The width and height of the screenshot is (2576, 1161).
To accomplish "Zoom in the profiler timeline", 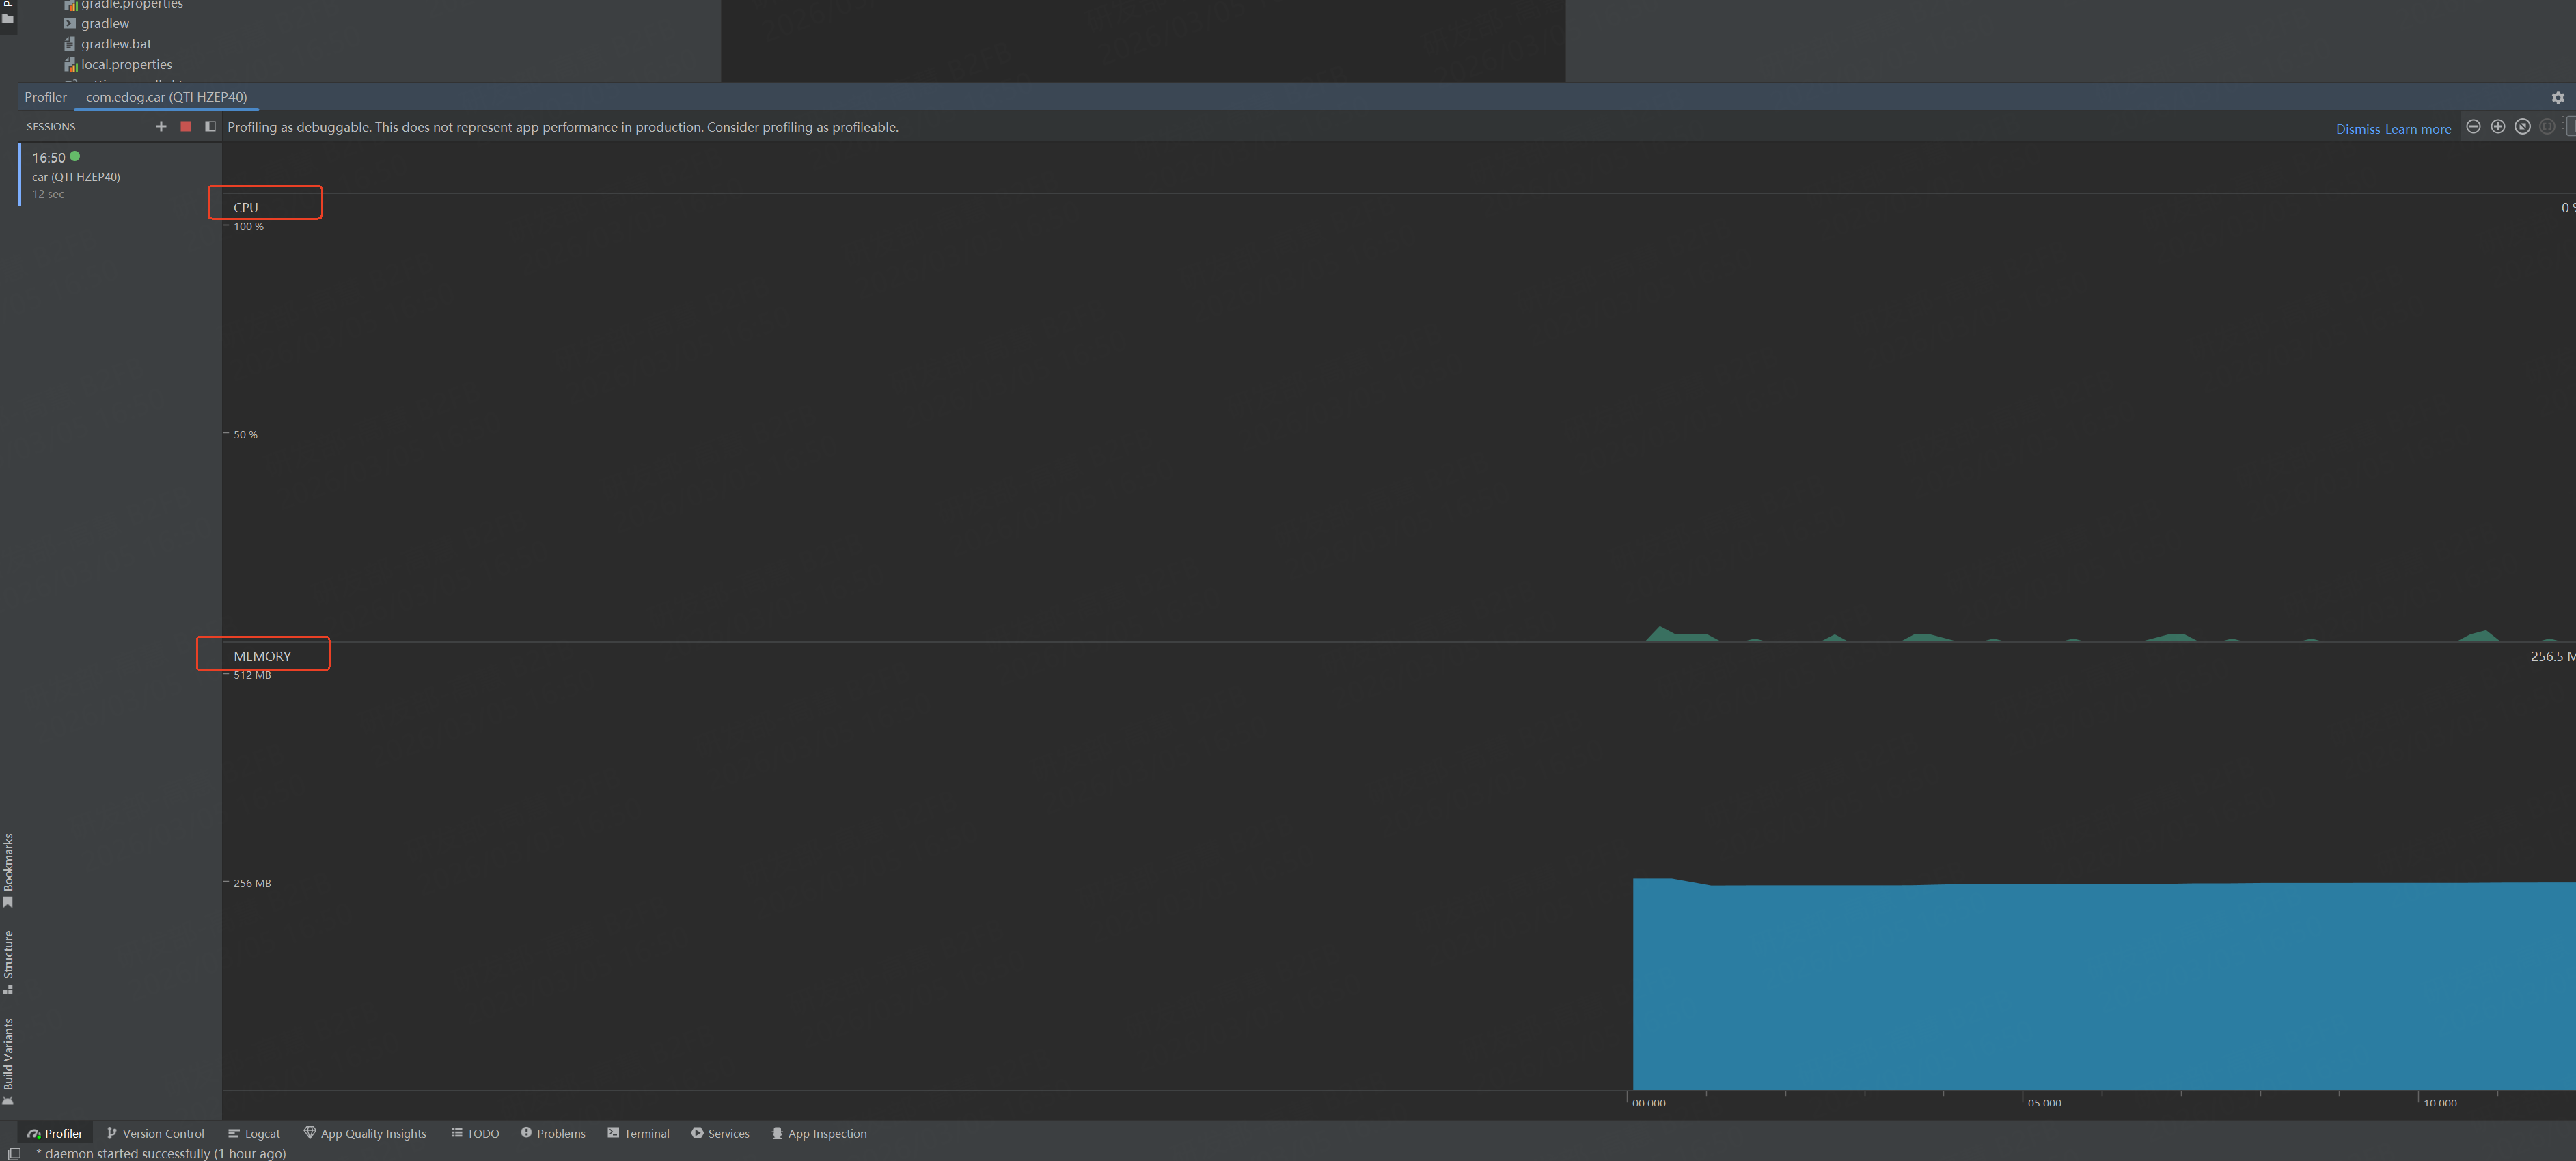I will tap(2498, 127).
